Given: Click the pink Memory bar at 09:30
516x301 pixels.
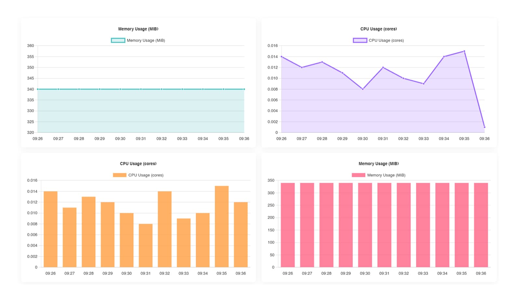Looking at the screenshot, I should [365, 225].
